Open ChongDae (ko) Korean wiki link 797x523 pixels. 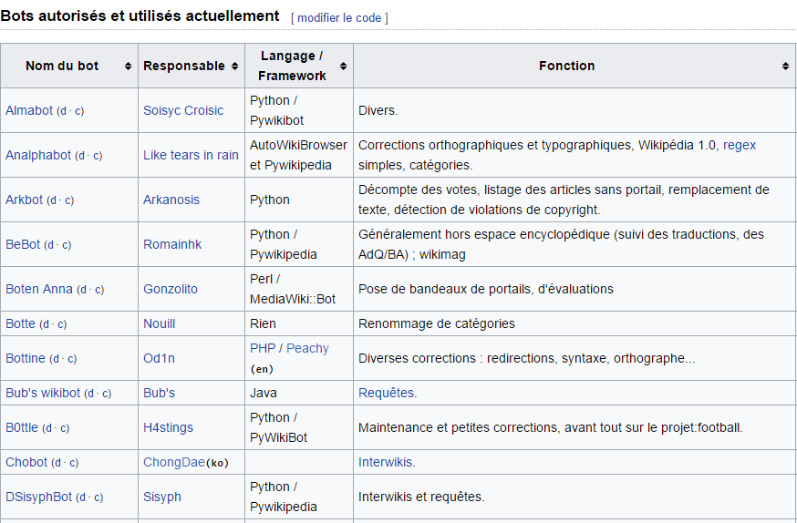[218, 463]
